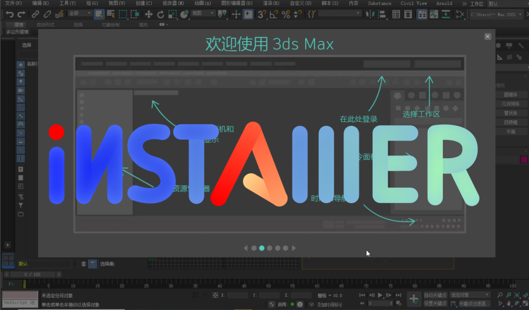This screenshot has height=310, width=529.
Task: Toggle Window/Crossing selection mode
Action: [x=135, y=14]
